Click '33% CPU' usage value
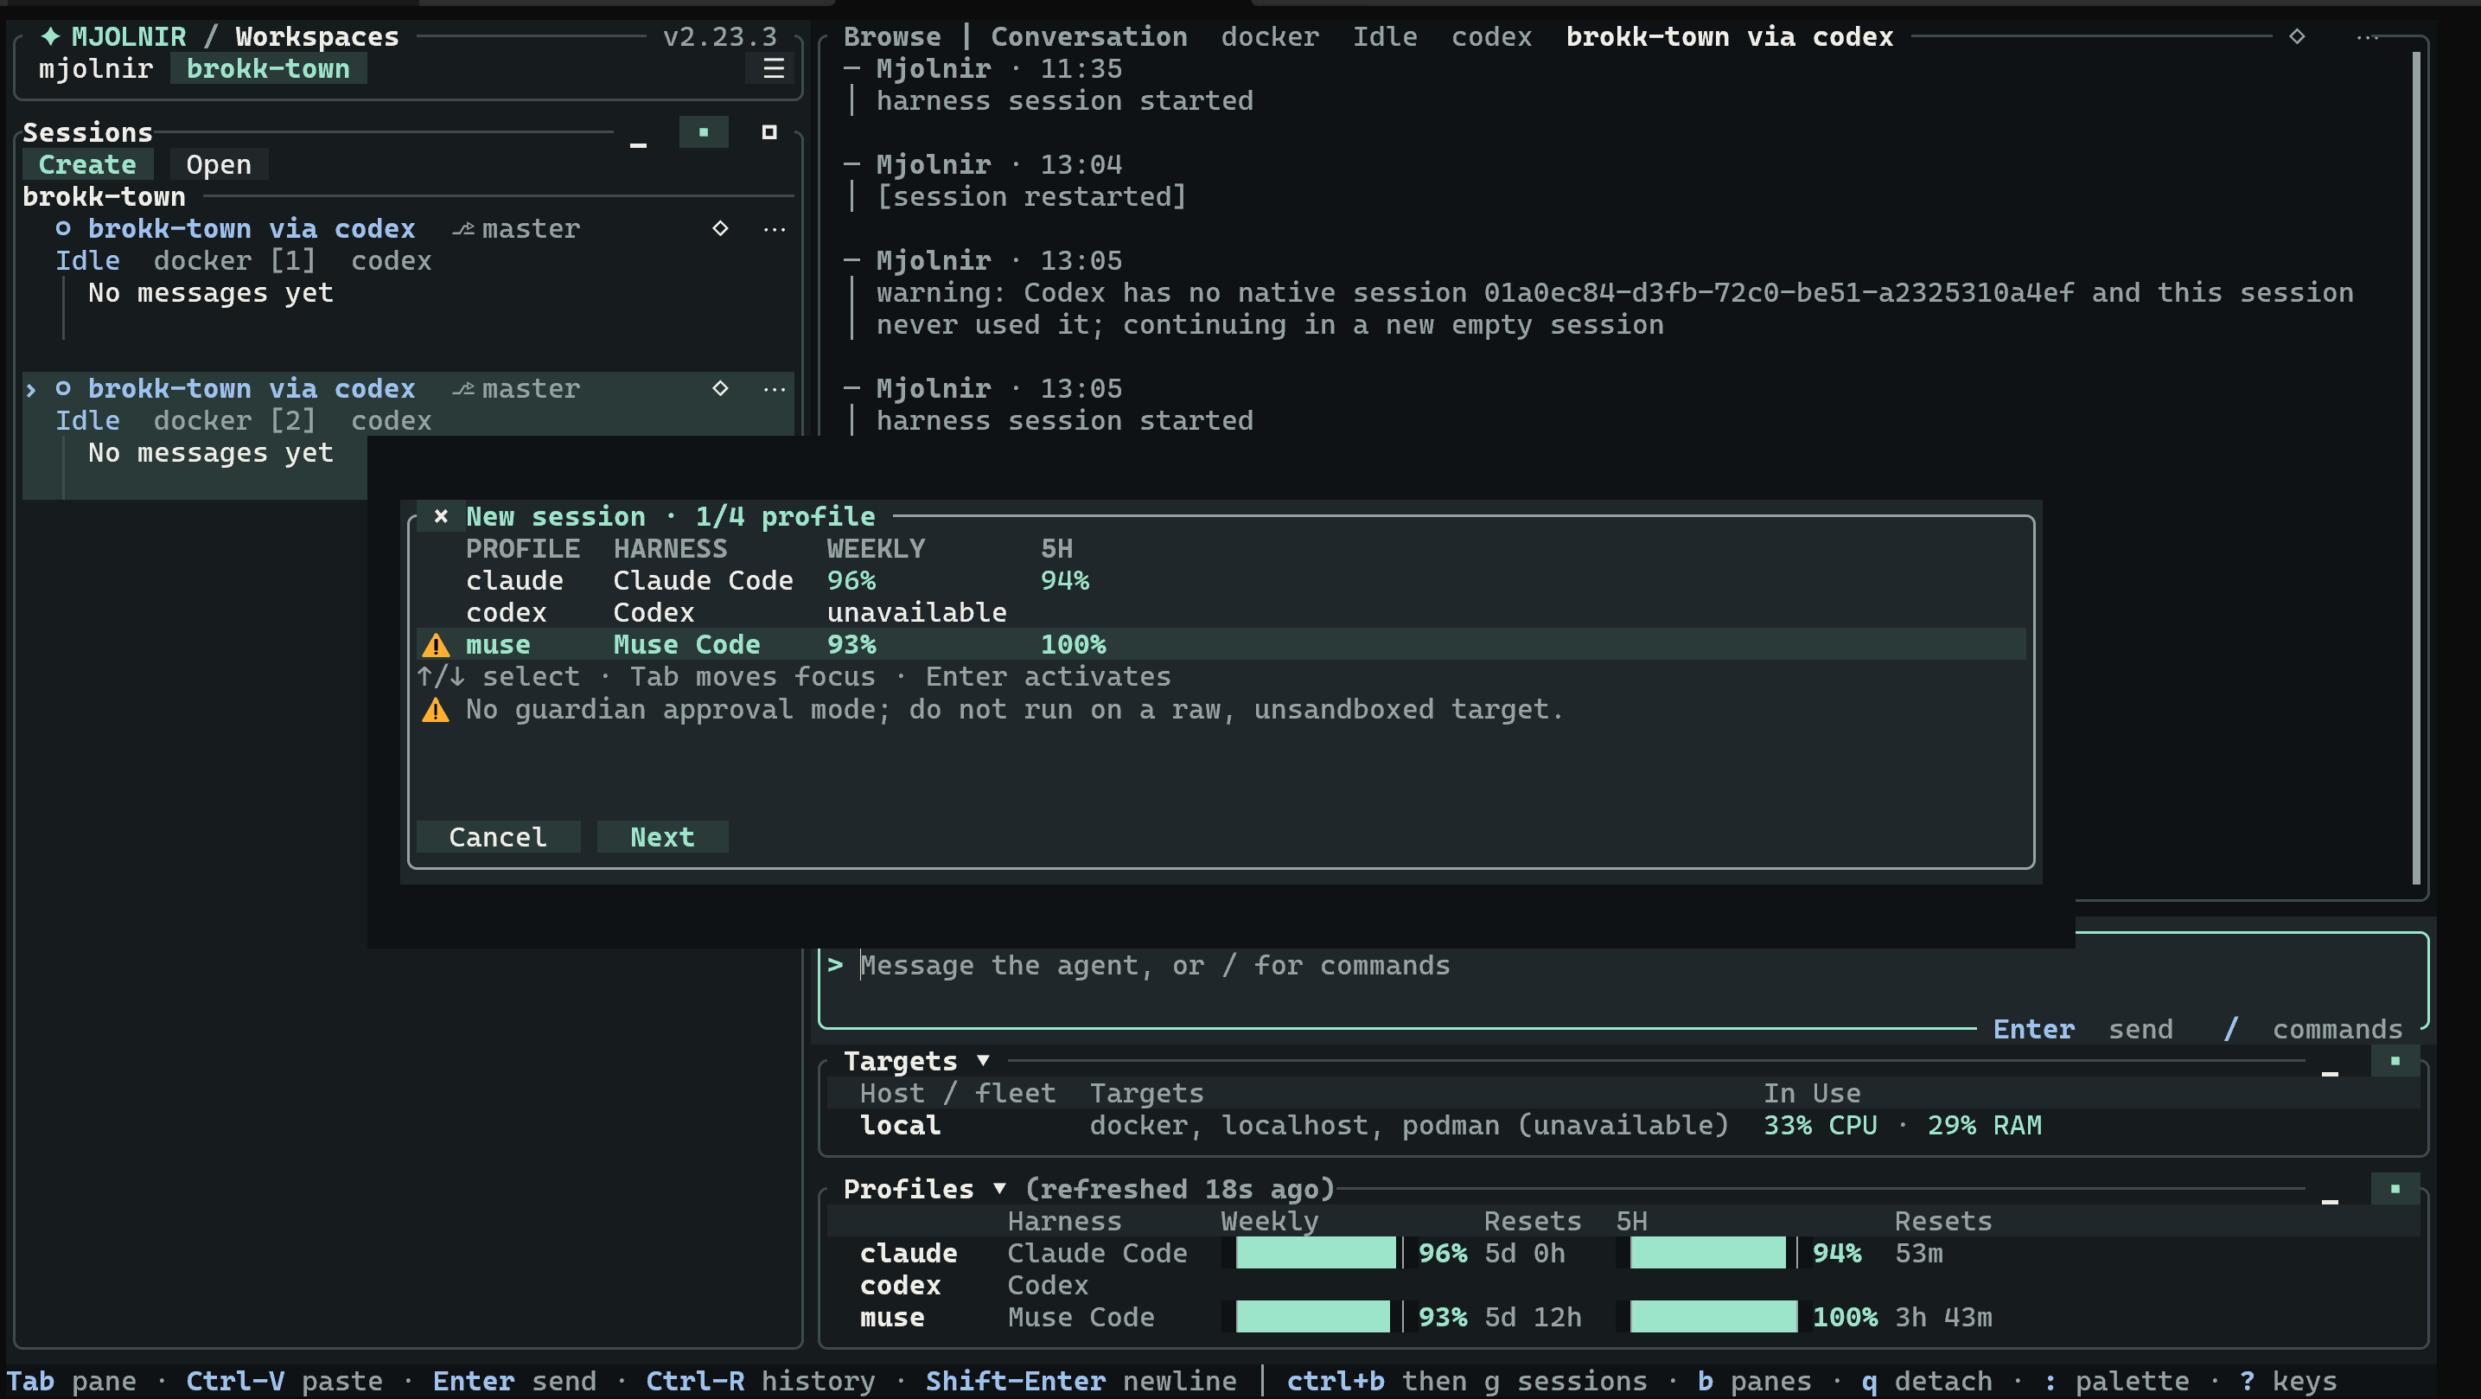The height and width of the screenshot is (1399, 2481). click(1821, 1126)
